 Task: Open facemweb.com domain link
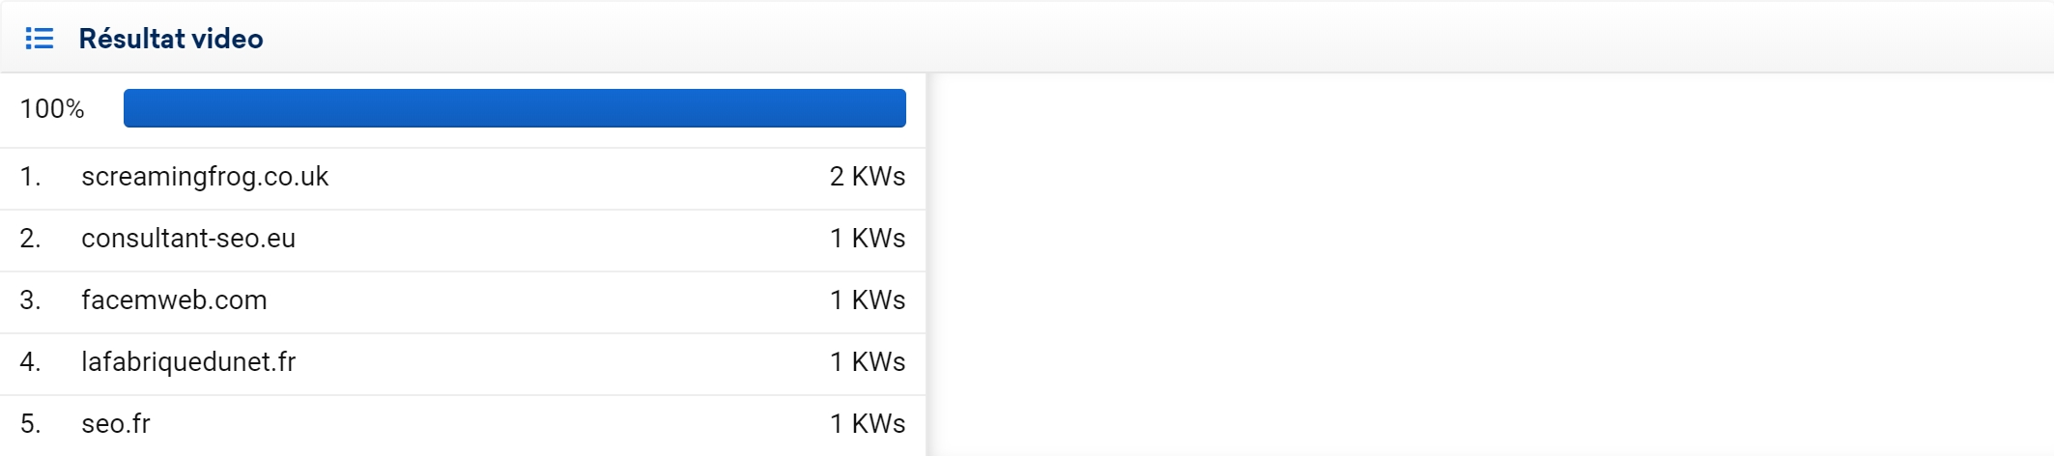coord(174,300)
